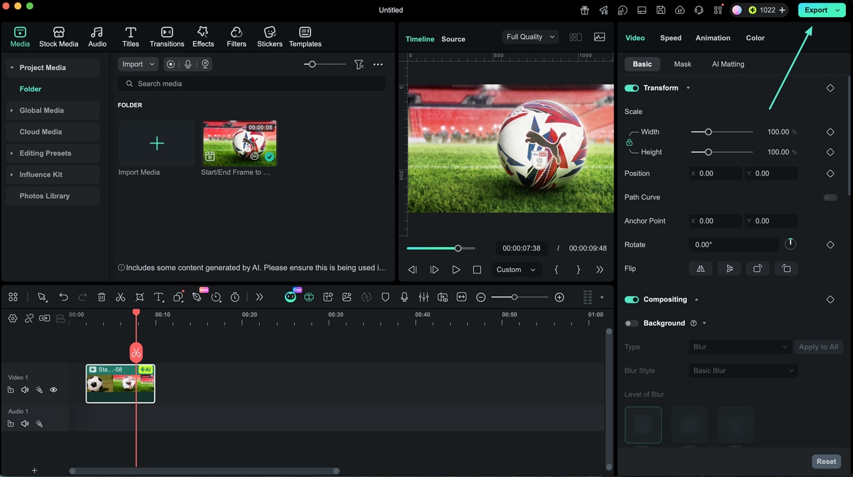Click the Reset button

click(825, 461)
